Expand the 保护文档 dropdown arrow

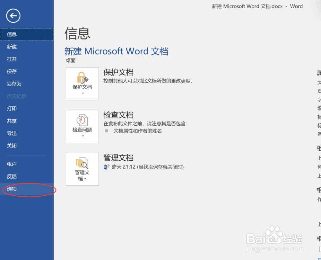(x=83, y=94)
